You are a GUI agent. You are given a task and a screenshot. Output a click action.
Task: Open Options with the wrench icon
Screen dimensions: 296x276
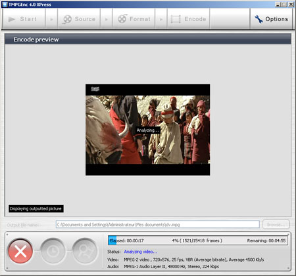(x=259, y=19)
